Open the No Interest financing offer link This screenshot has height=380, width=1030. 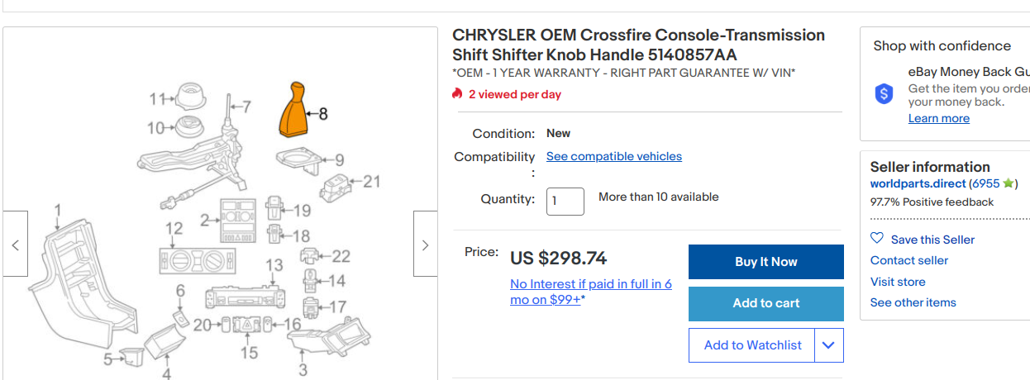(590, 292)
